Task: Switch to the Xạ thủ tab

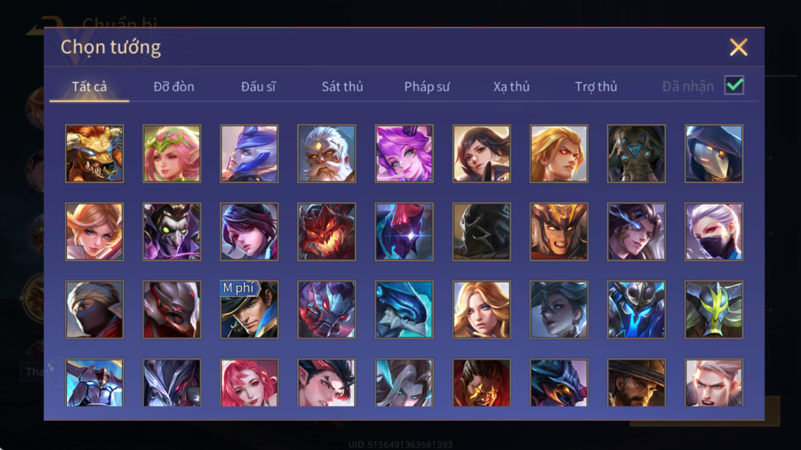Action: (x=511, y=87)
